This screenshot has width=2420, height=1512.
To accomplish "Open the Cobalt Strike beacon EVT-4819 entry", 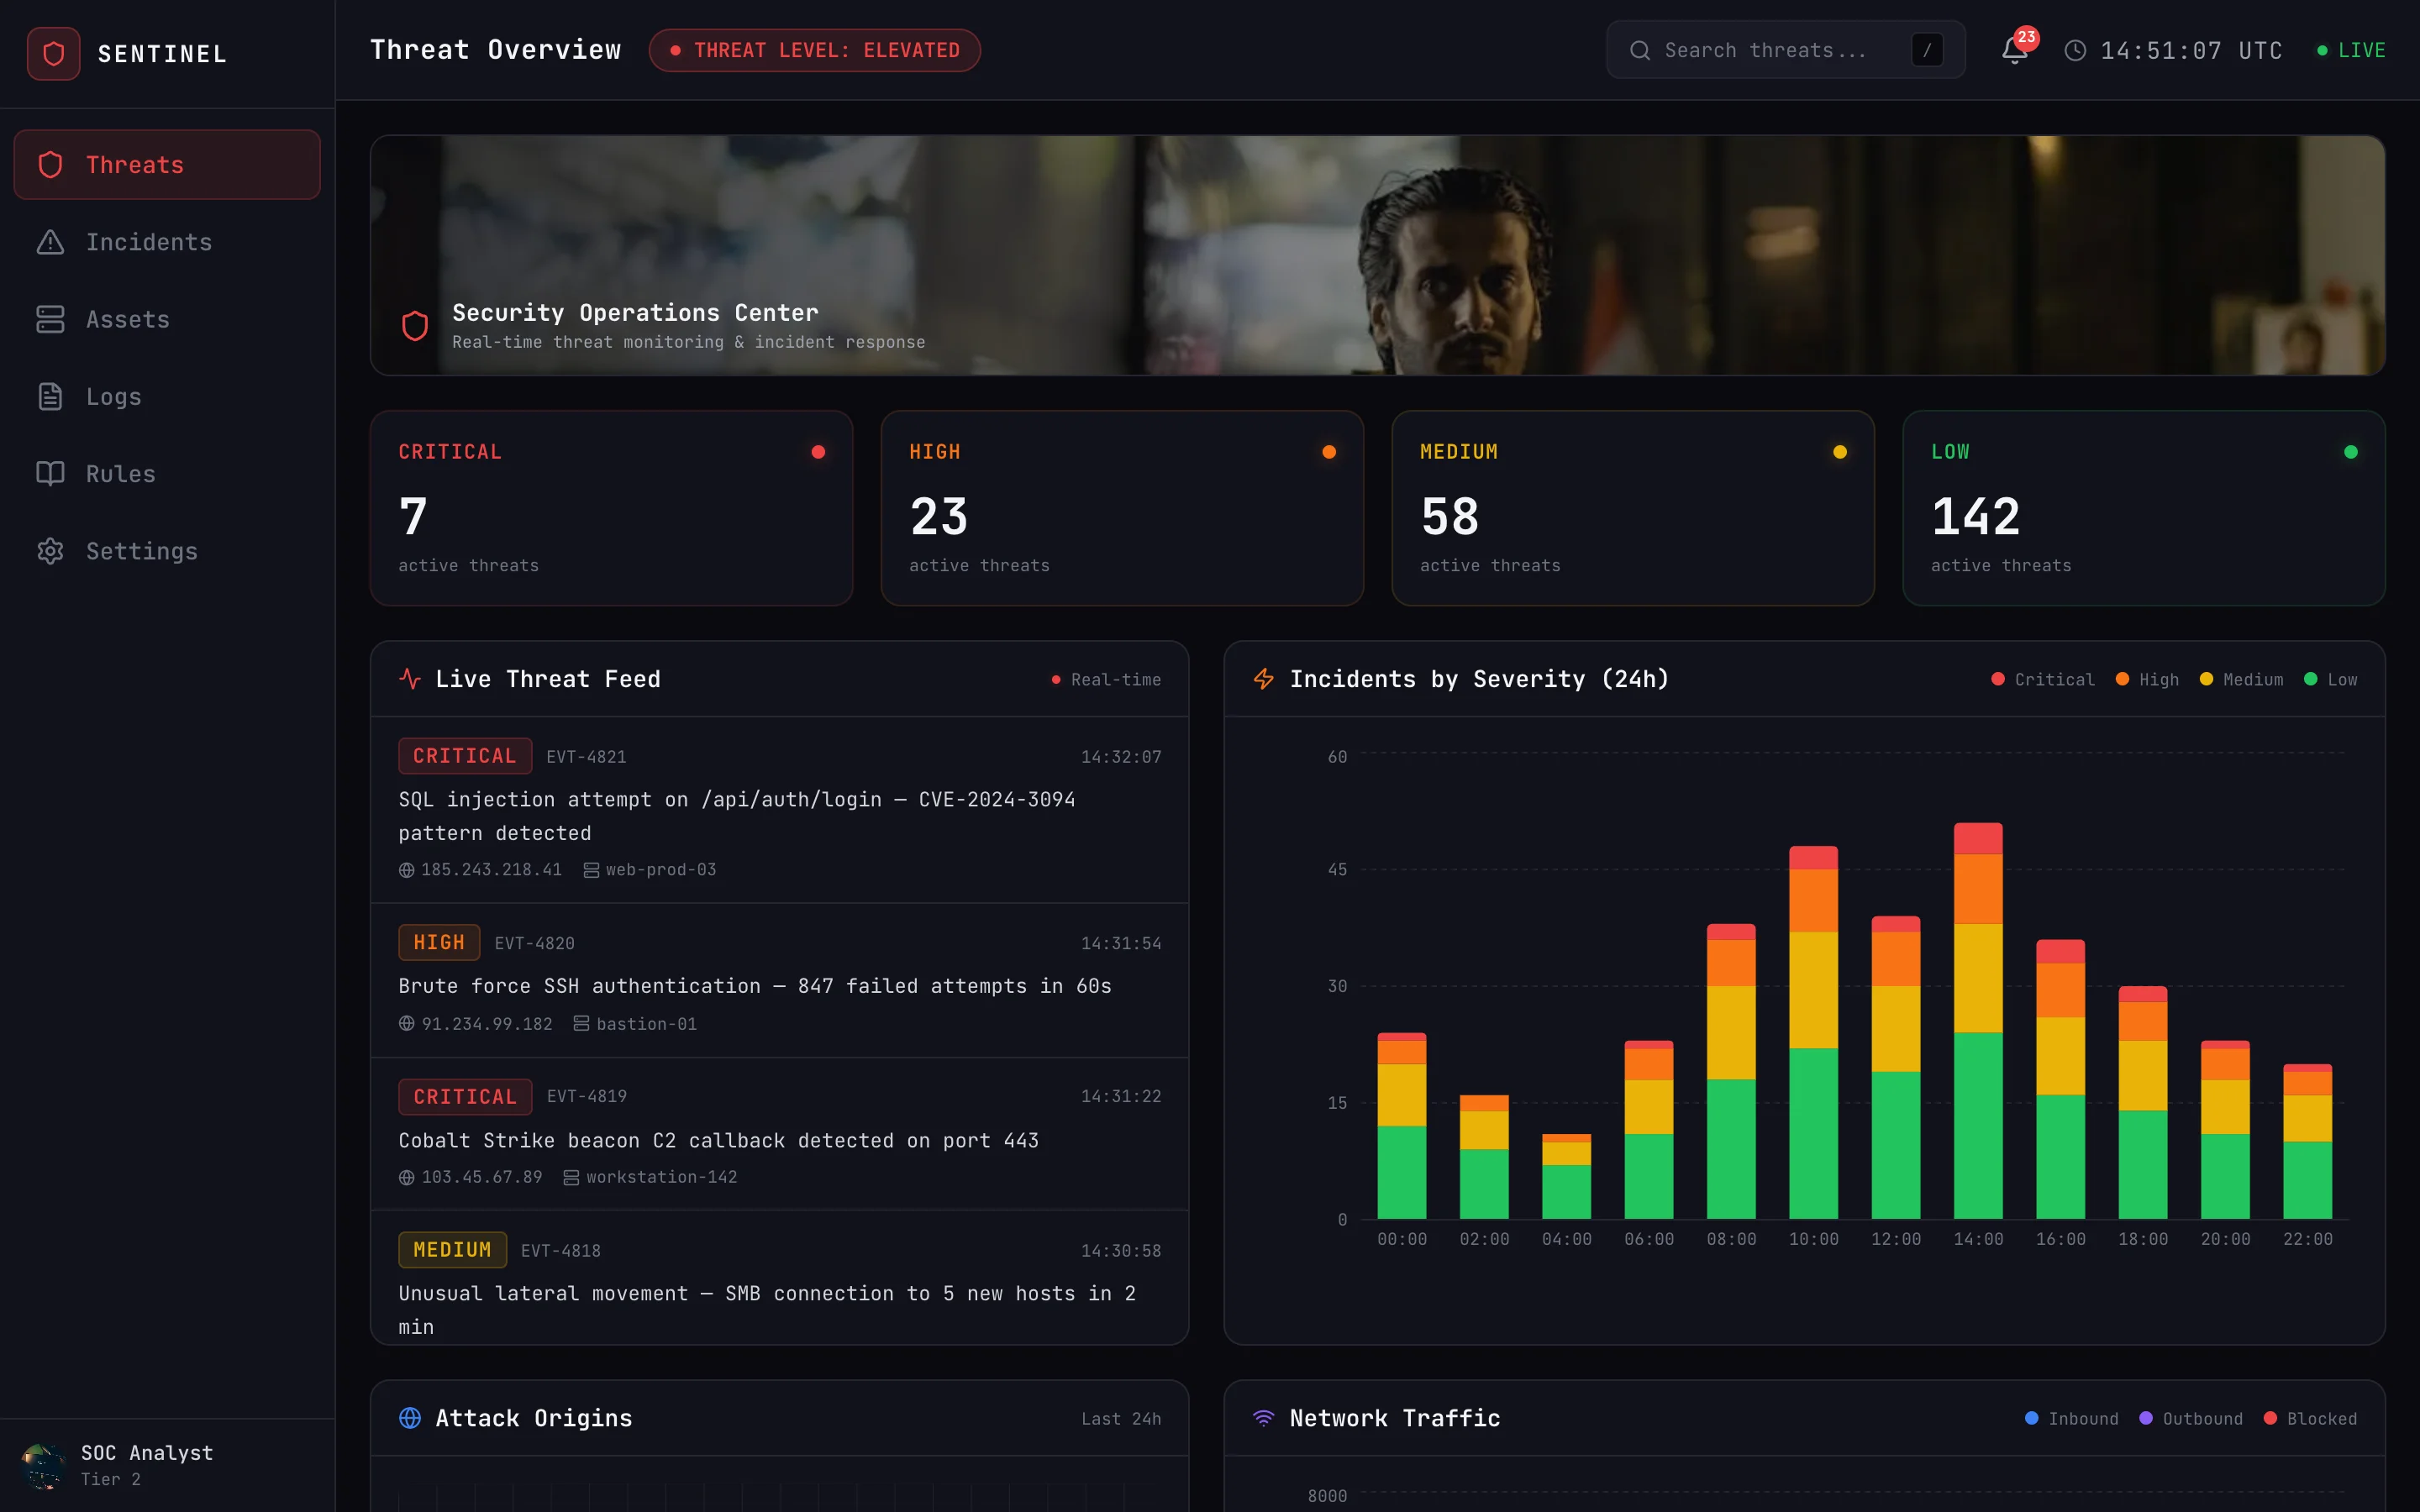I will click(779, 1134).
